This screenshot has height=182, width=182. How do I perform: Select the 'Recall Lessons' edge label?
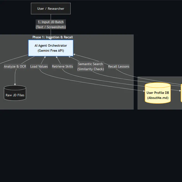[x=119, y=66]
